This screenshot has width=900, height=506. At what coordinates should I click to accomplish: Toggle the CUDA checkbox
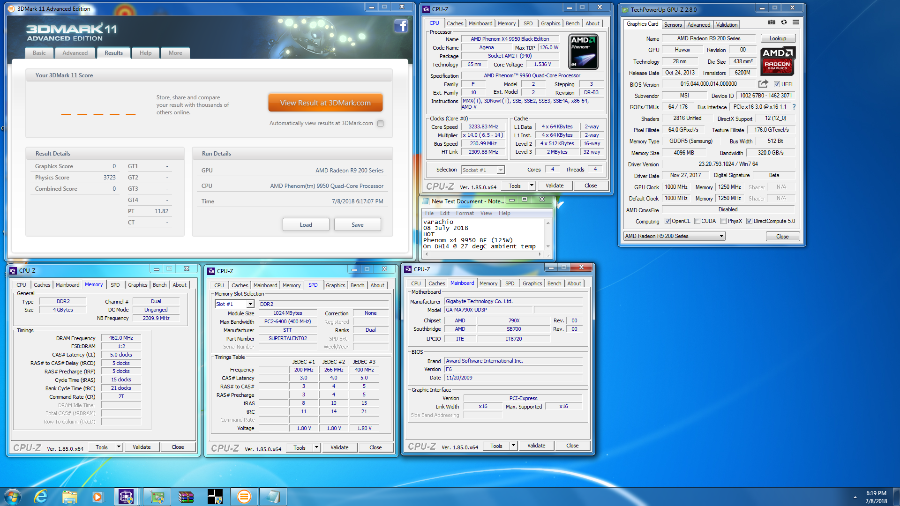pos(697,221)
